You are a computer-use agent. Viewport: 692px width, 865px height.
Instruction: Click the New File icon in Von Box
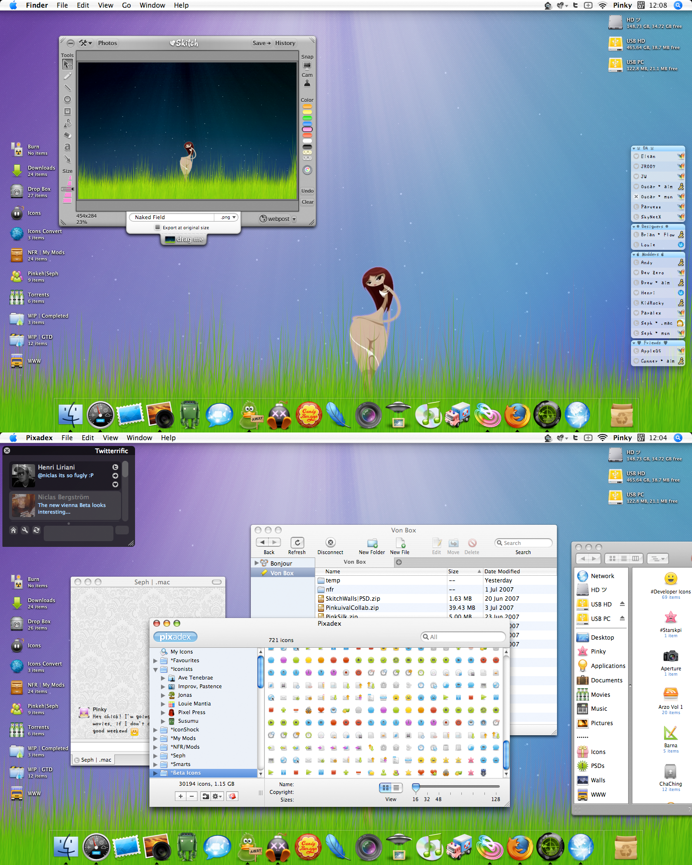[400, 543]
